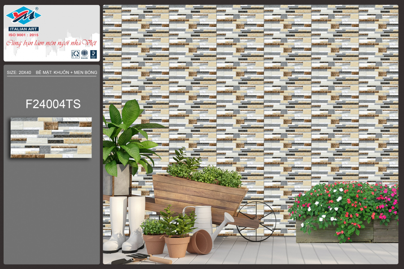Viewport: 404px width, 269px height.
Task: Click the tiled stone wall in the room preview
Action: (269, 90)
